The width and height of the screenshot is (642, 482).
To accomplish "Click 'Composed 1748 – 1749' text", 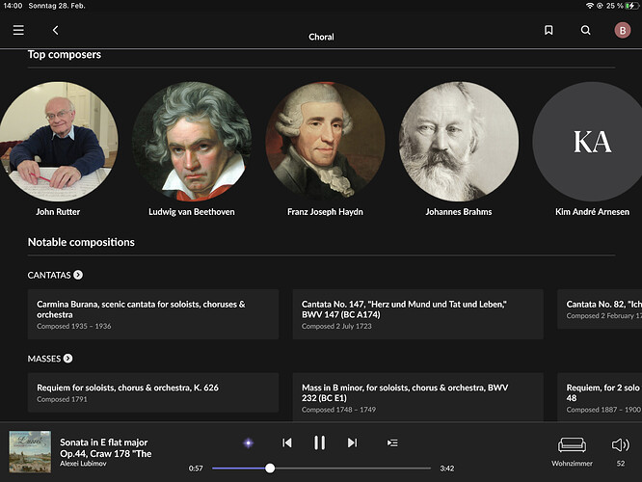I will click(338, 410).
